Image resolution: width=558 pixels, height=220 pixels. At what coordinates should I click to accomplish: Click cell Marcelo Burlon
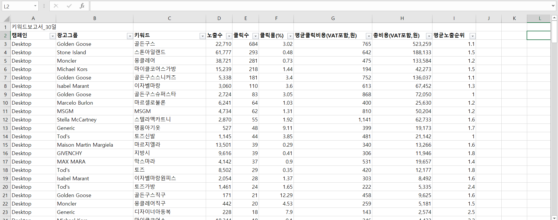coord(95,103)
